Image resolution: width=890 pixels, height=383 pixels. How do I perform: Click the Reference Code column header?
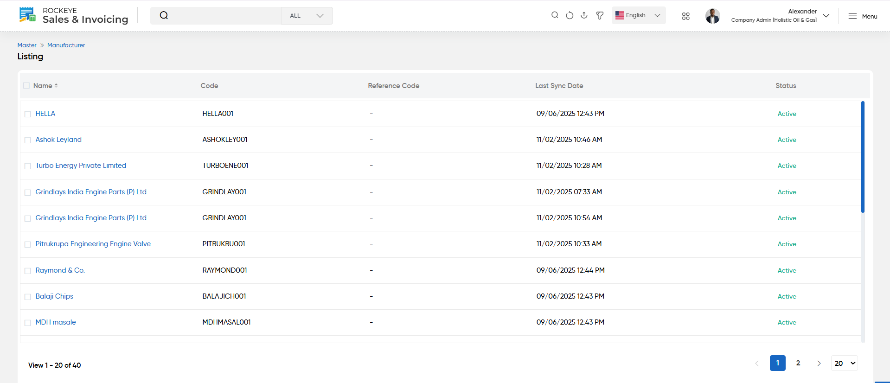(x=394, y=86)
